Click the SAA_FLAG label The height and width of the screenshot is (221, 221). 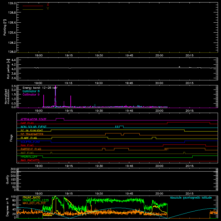click(27, 146)
